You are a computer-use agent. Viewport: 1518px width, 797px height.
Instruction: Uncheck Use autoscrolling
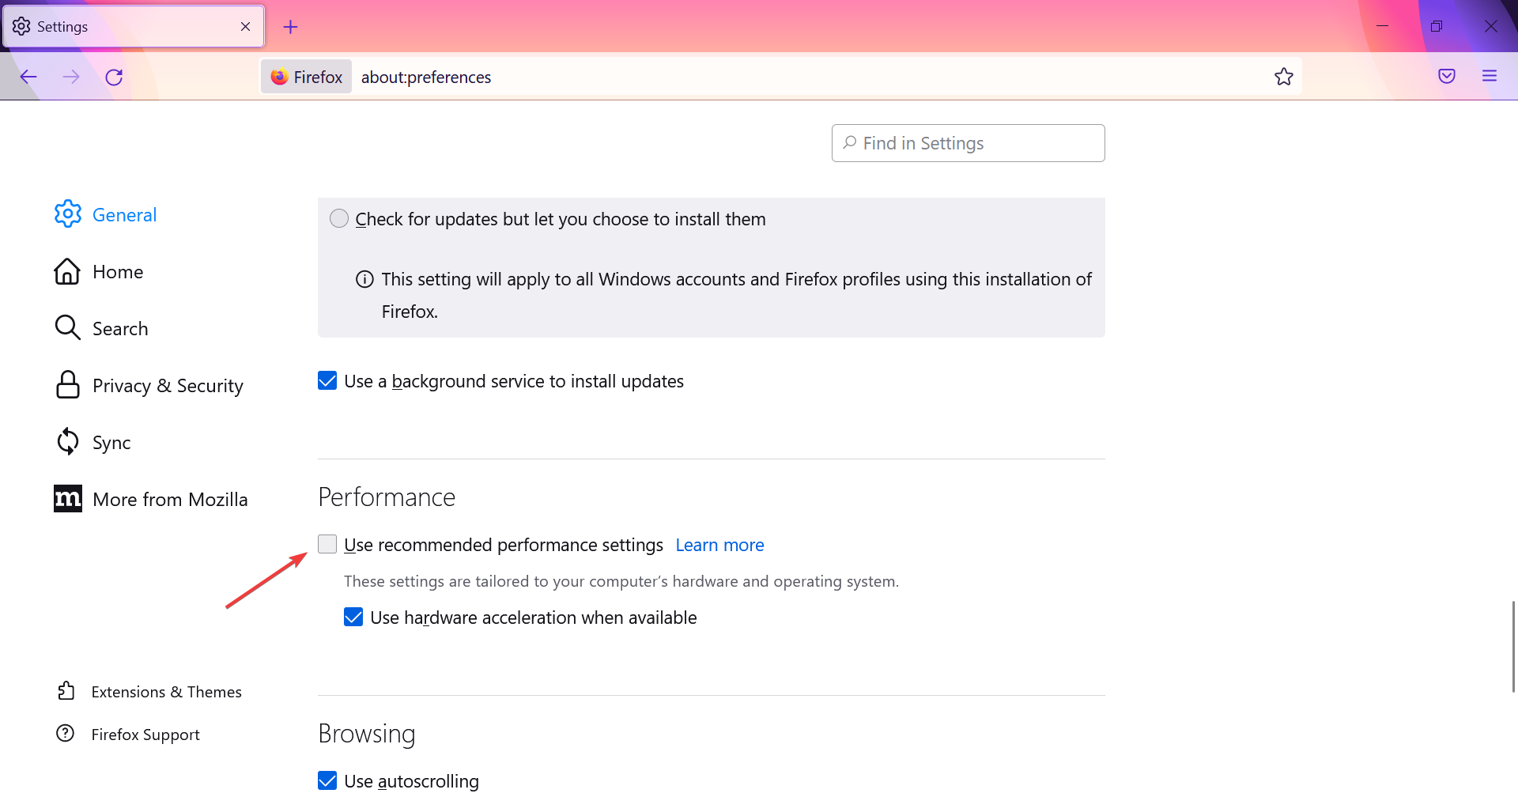[327, 780]
